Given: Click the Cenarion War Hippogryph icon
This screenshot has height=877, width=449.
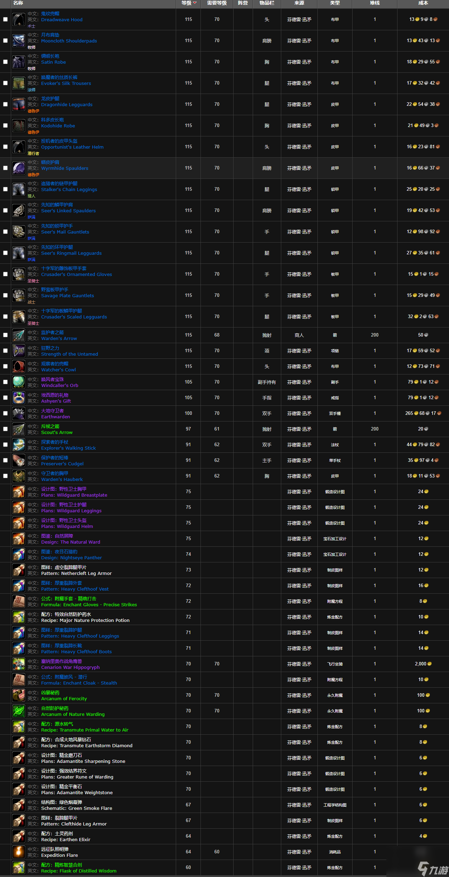Looking at the screenshot, I should pos(19,664).
